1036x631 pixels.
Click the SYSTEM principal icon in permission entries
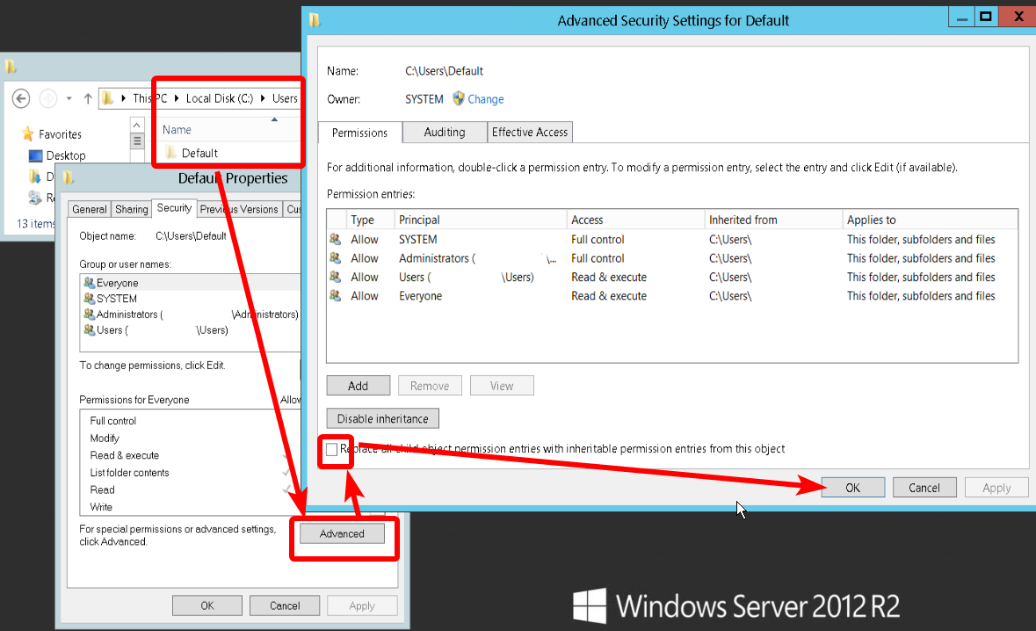pos(335,239)
